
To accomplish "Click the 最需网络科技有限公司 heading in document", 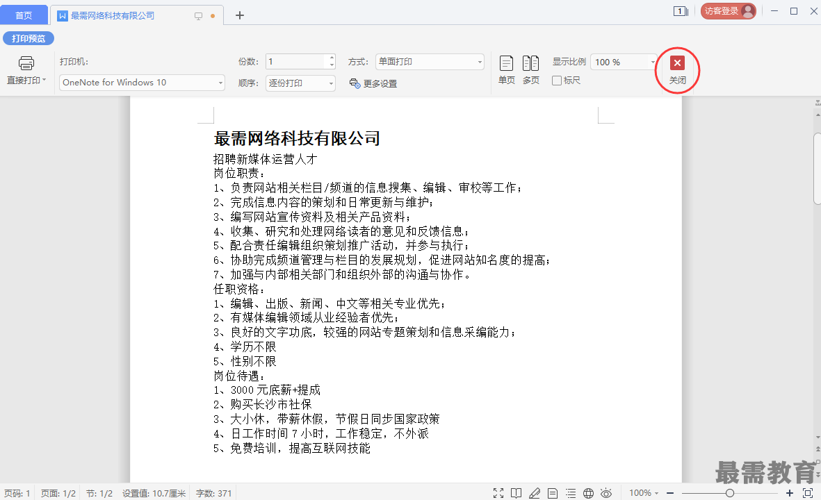I will pos(297,139).
